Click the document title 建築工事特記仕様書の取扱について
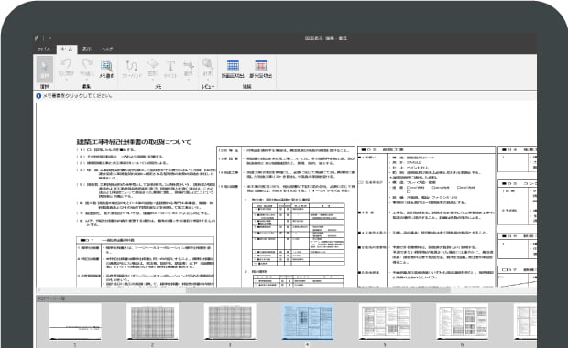The width and height of the screenshot is (568, 348). tap(134, 142)
